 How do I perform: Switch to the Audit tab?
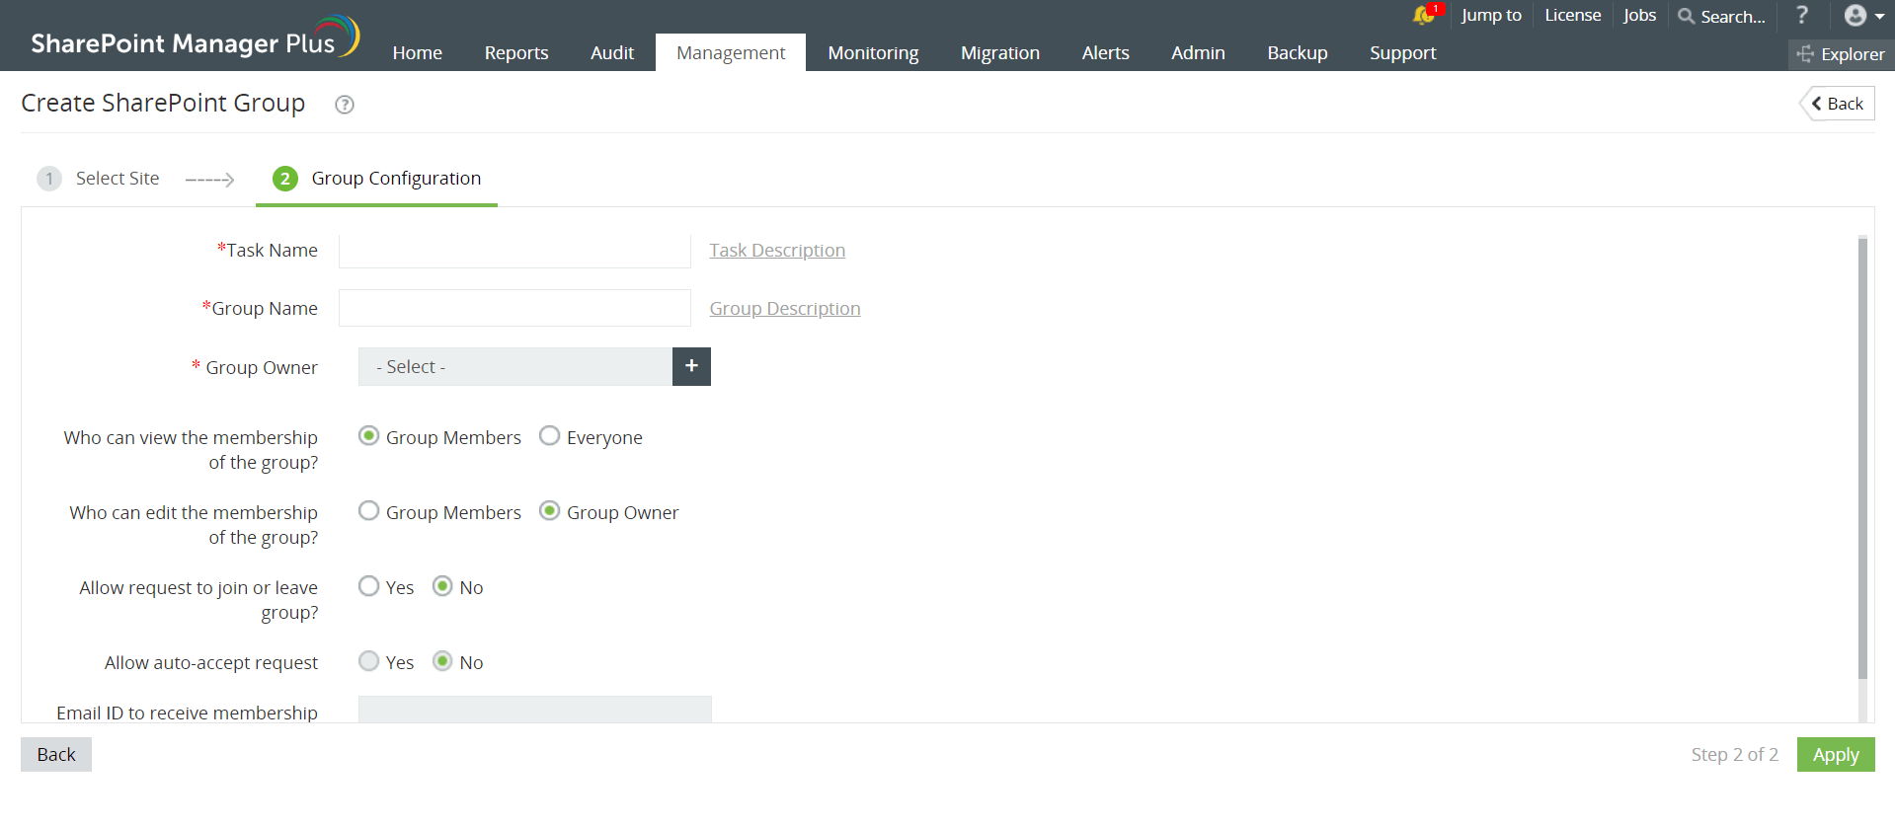tap(612, 53)
